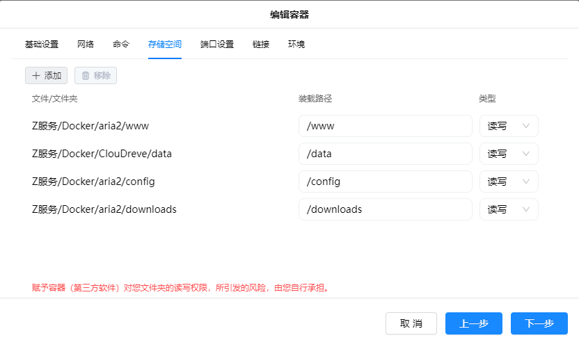Switch to the 链接 tab
Image resolution: width=579 pixels, height=345 pixels.
click(x=261, y=44)
